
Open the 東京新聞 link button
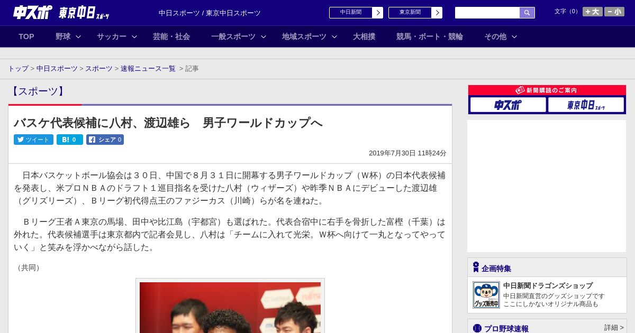410,13
